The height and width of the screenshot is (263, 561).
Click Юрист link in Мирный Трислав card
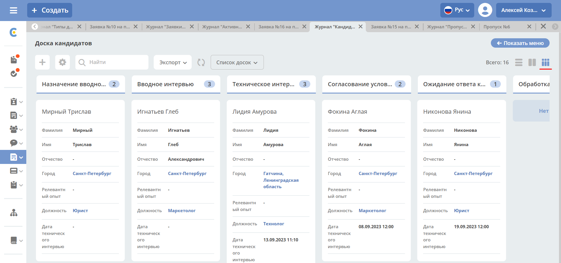click(x=80, y=210)
